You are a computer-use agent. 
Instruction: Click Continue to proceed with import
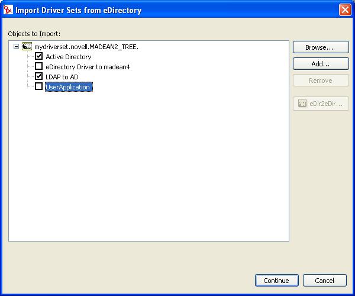tap(277, 281)
